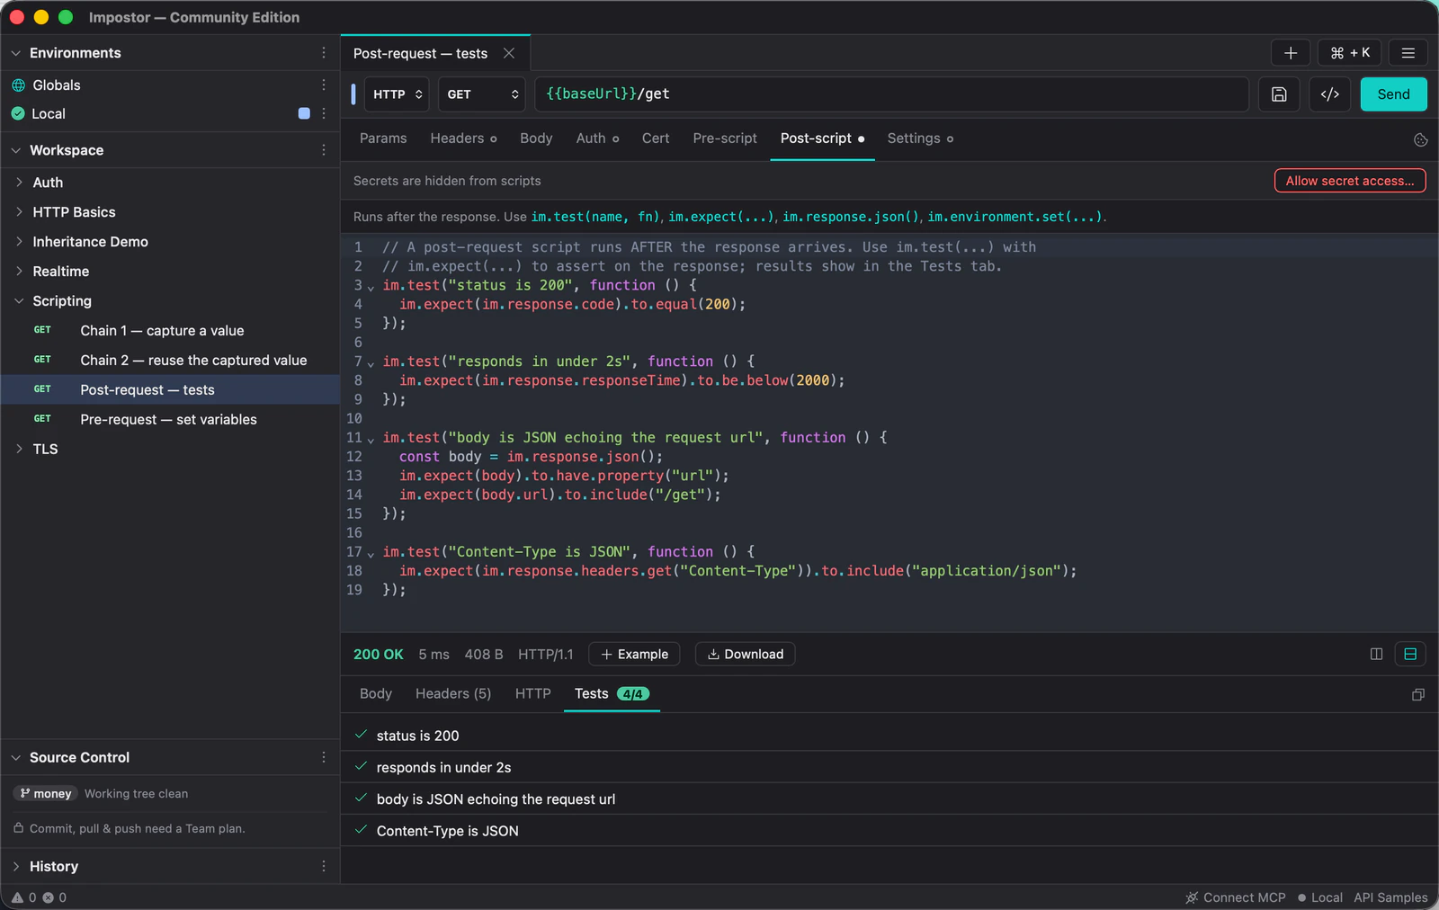Screen dimensions: 1439x910
Task: Click the errors count icon in status bar
Action: (48, 897)
